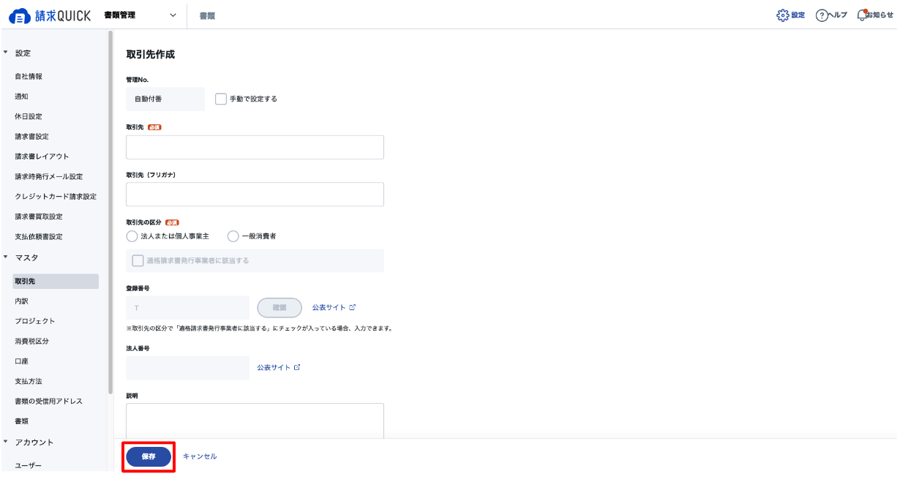Viewport: 900px width, 482px height.
Task: Click the 取引先作成 heading text
Action: (151, 54)
